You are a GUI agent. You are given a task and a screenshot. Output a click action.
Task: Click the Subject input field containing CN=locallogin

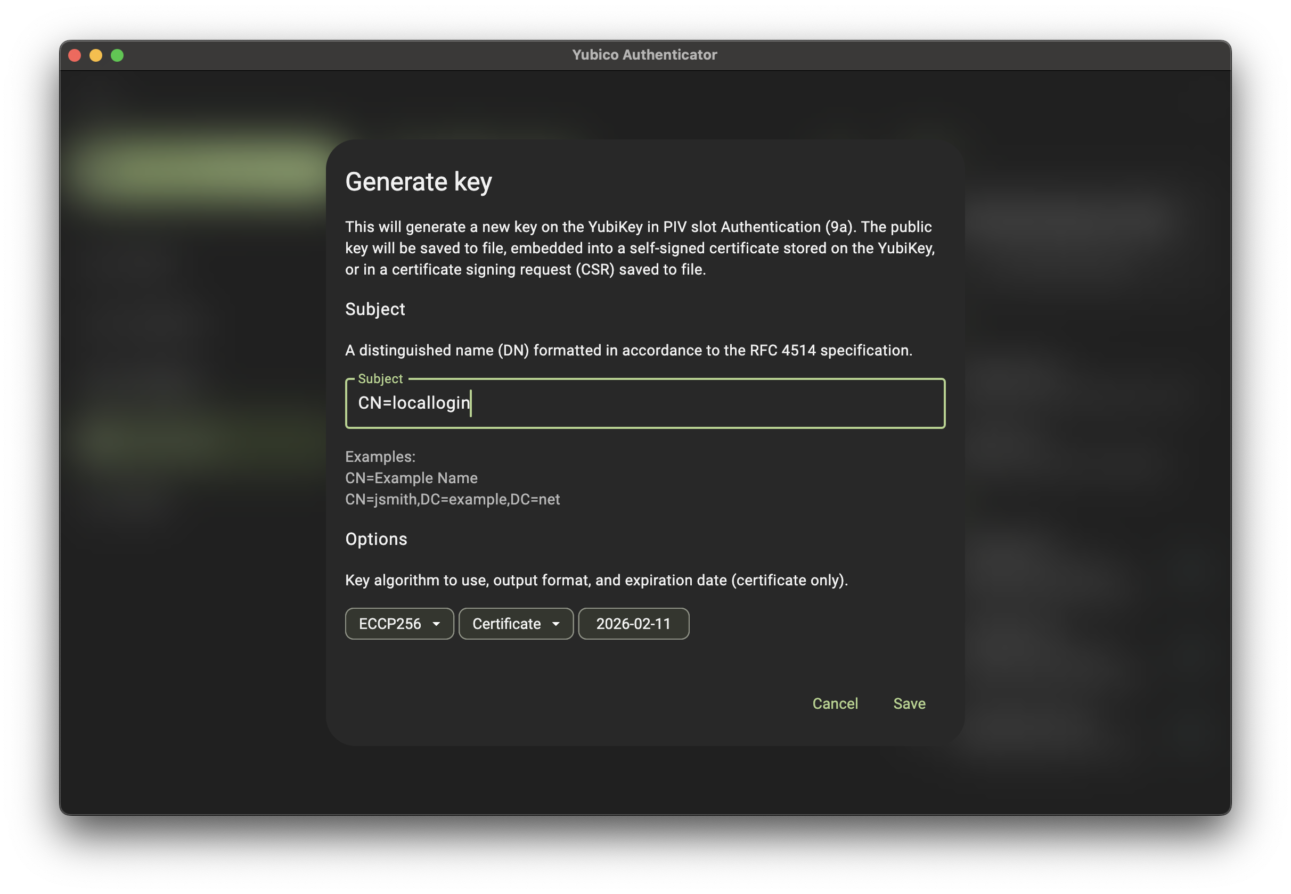click(x=644, y=403)
